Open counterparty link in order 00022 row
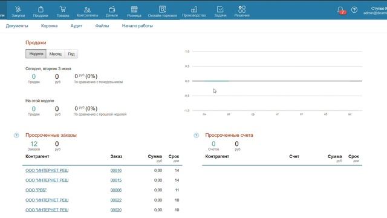Screen dimensions: 387x218 pos(47,200)
